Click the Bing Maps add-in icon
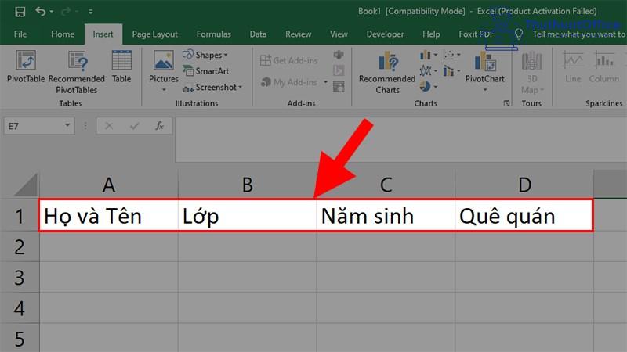 [339, 70]
